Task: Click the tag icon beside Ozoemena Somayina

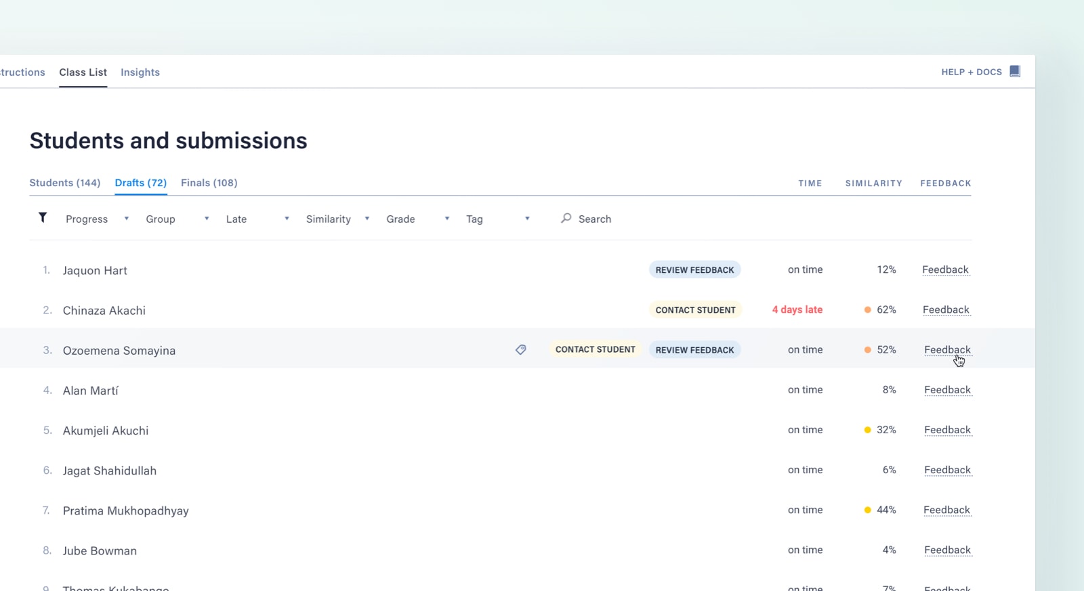Action: click(520, 350)
